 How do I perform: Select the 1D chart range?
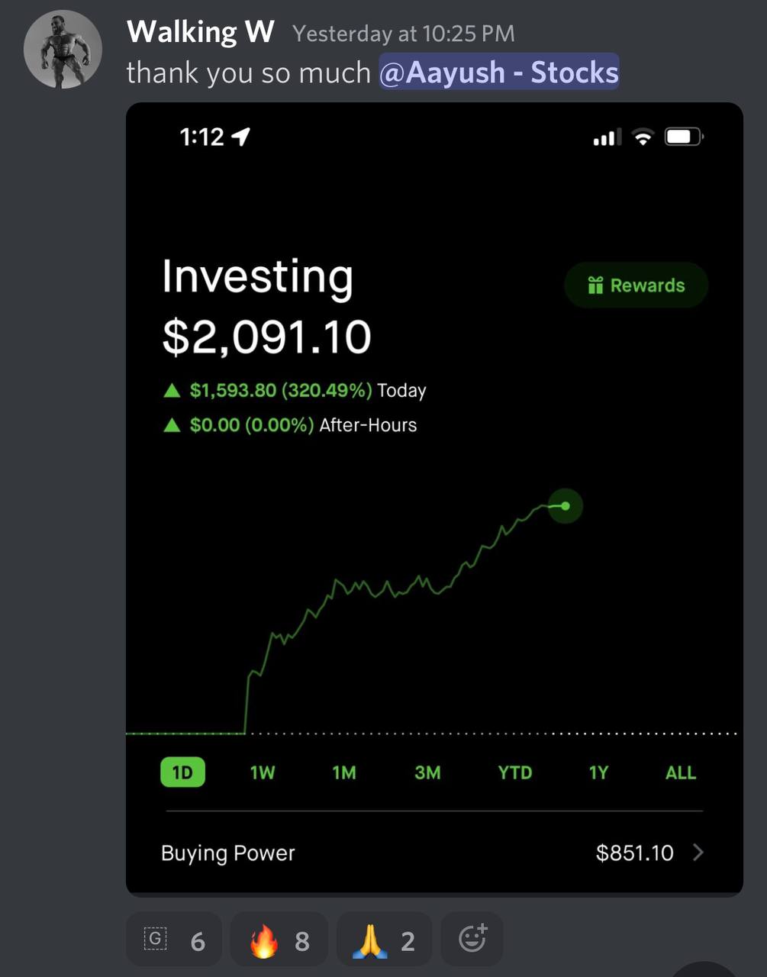point(182,772)
